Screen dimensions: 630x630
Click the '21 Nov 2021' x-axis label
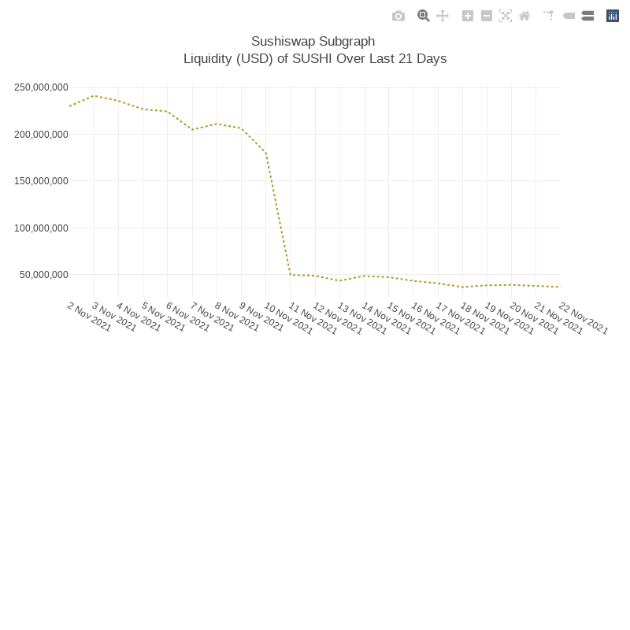pyautogui.click(x=558, y=318)
